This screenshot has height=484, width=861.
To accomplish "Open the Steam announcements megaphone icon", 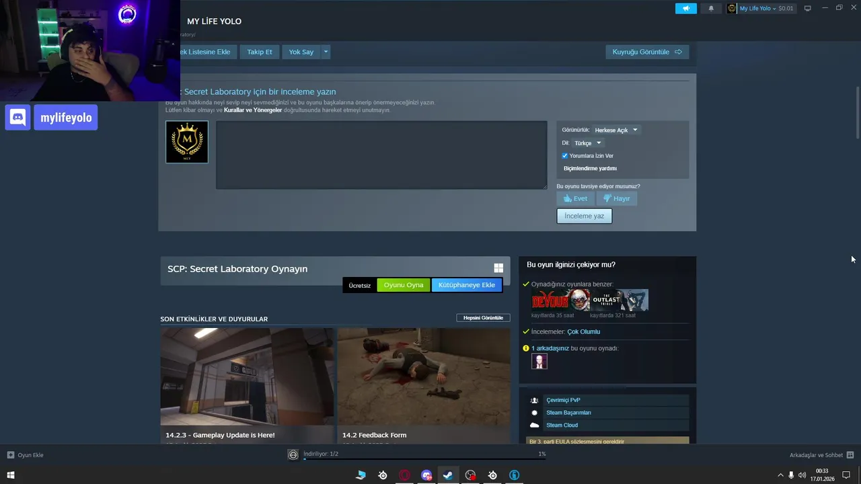I will tap(685, 8).
